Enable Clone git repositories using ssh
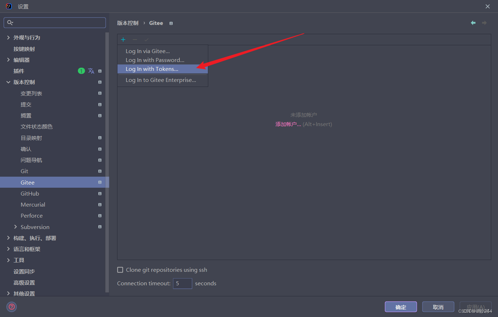 click(120, 270)
